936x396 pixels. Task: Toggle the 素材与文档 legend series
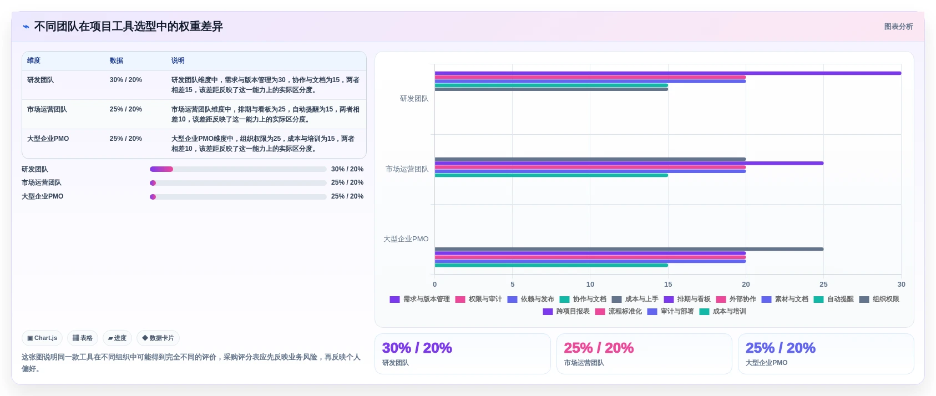[x=785, y=299]
